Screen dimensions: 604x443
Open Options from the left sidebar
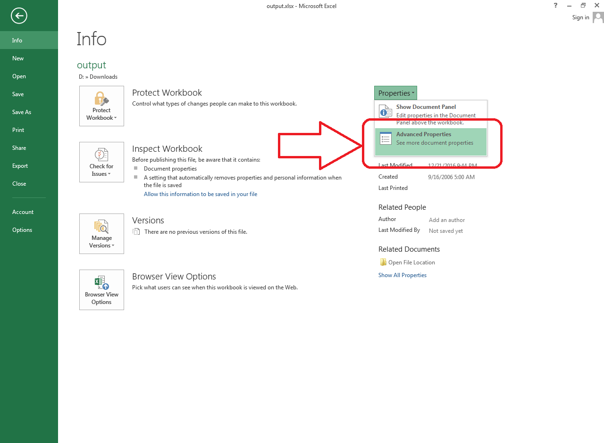click(x=22, y=230)
